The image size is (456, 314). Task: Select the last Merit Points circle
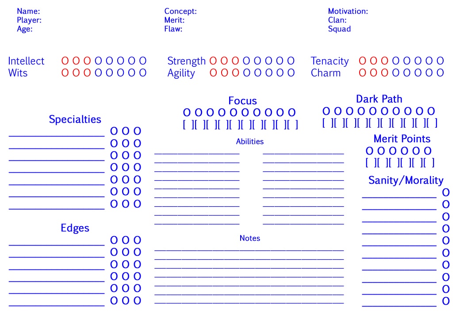coord(427,151)
